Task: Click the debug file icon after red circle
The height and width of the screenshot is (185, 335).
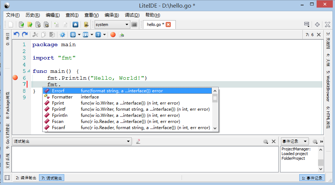Action: click(121, 35)
